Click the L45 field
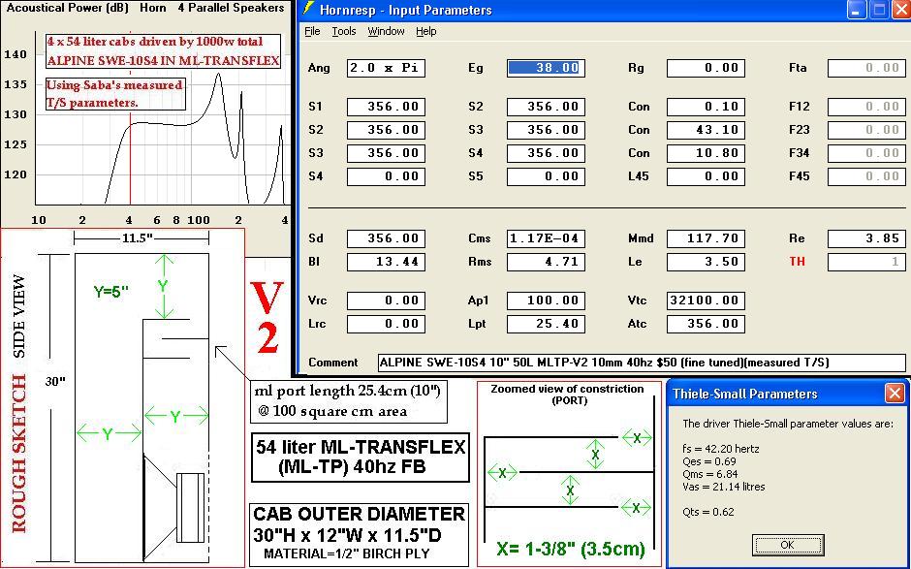This screenshot has width=911, height=569. tap(706, 176)
